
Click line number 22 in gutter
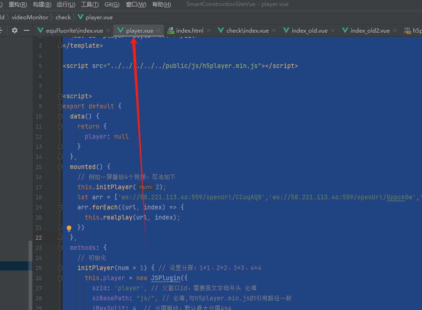click(x=39, y=238)
